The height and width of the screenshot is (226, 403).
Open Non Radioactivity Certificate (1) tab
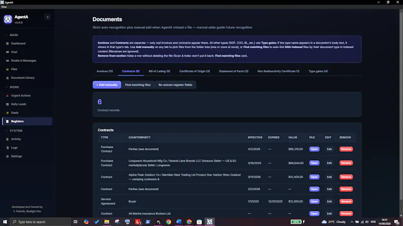click(x=279, y=71)
